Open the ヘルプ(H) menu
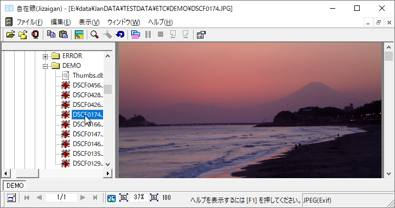 (x=161, y=22)
